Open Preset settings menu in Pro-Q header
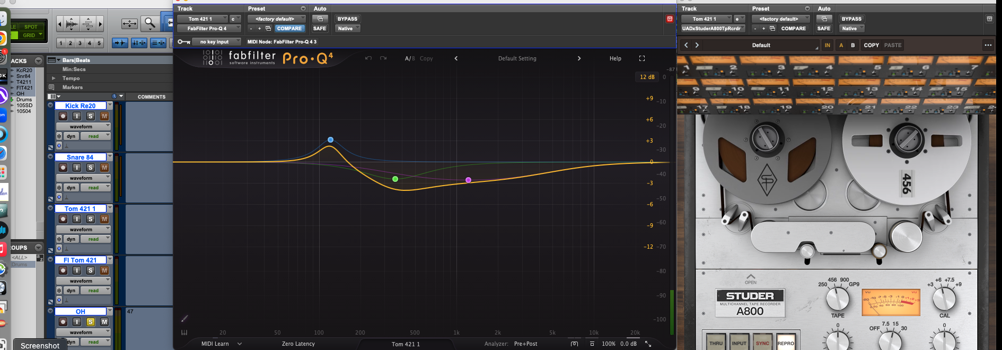Screen dimensions: 1002x350 [303, 8]
